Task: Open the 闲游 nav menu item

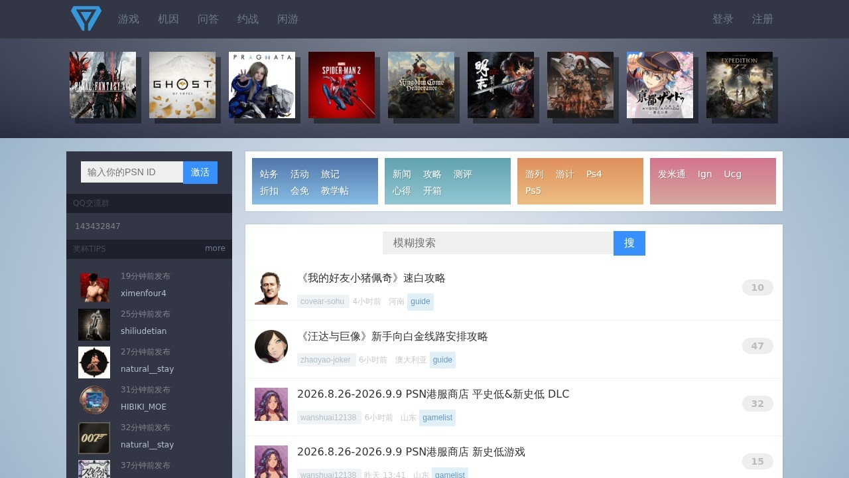Action: pos(288,19)
